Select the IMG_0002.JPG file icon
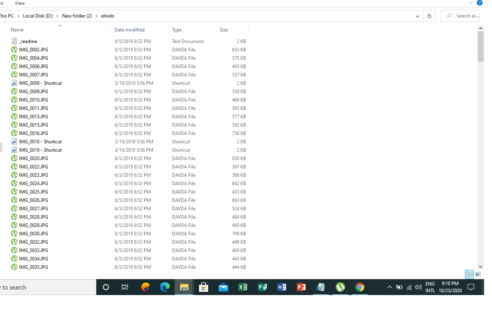 click(x=14, y=49)
